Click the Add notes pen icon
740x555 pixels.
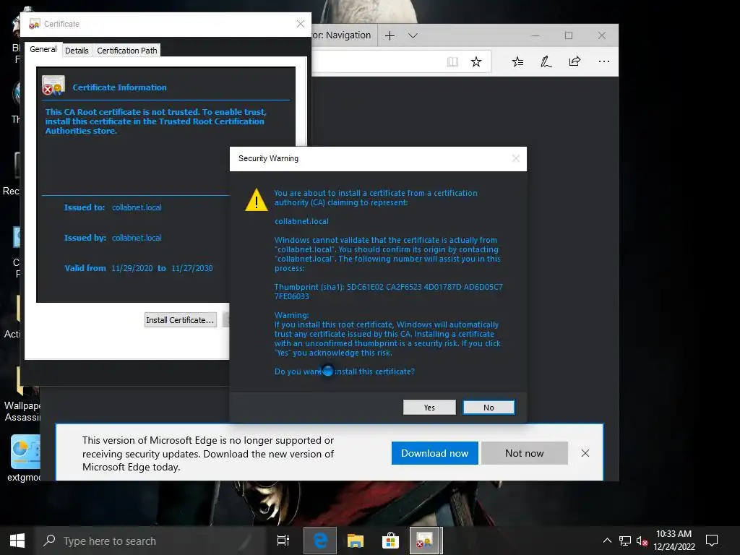point(546,62)
